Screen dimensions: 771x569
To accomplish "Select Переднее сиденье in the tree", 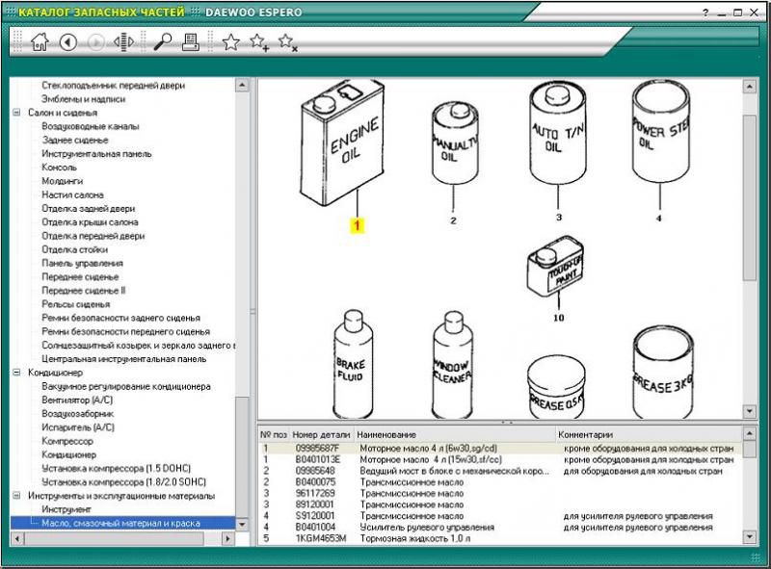I will pyautogui.click(x=80, y=277).
